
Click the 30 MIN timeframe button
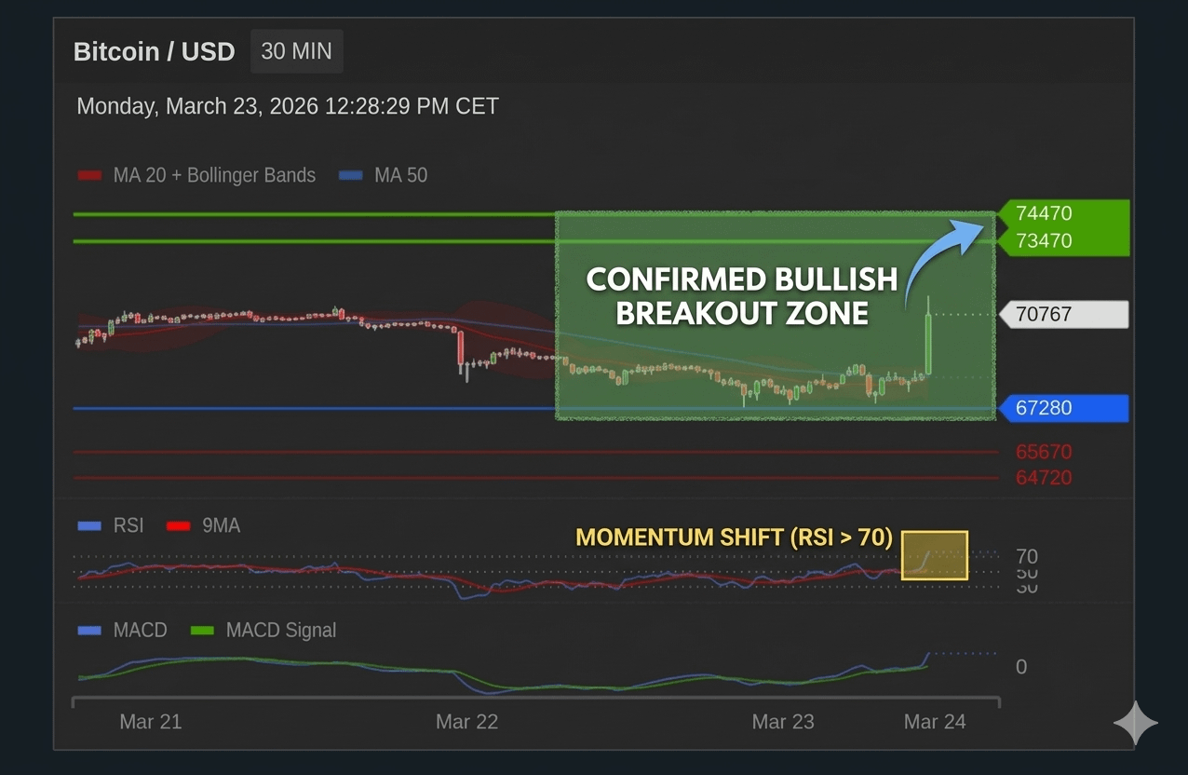point(297,51)
